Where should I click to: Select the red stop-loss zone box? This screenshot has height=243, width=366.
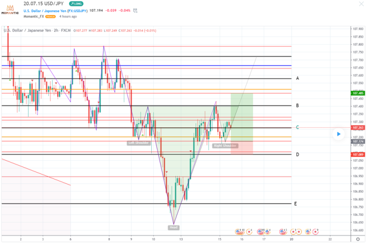[242, 148]
